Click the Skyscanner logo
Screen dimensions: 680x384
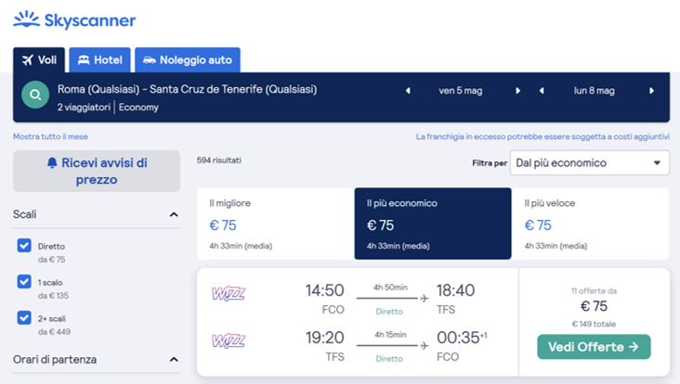74,19
